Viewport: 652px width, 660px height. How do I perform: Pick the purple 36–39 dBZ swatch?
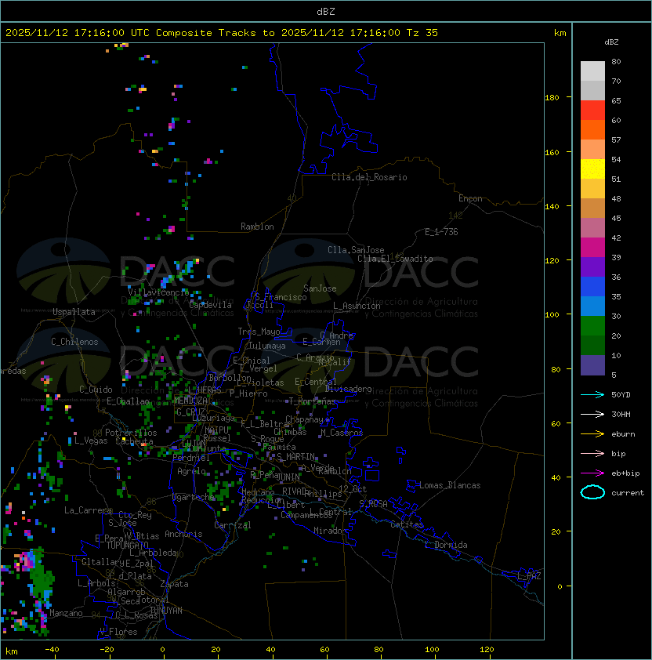(x=592, y=267)
